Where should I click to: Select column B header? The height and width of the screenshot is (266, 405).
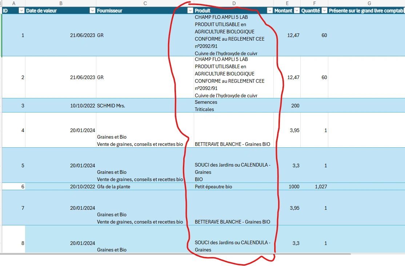[61, 3]
